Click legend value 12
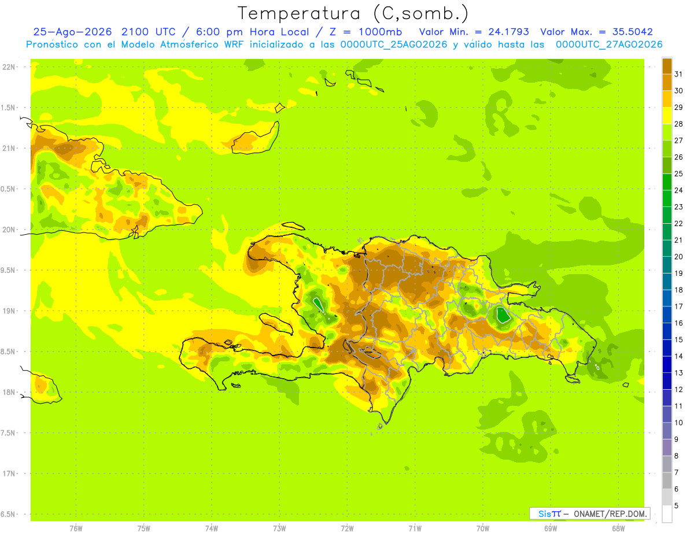694x536 pixels. coord(678,389)
